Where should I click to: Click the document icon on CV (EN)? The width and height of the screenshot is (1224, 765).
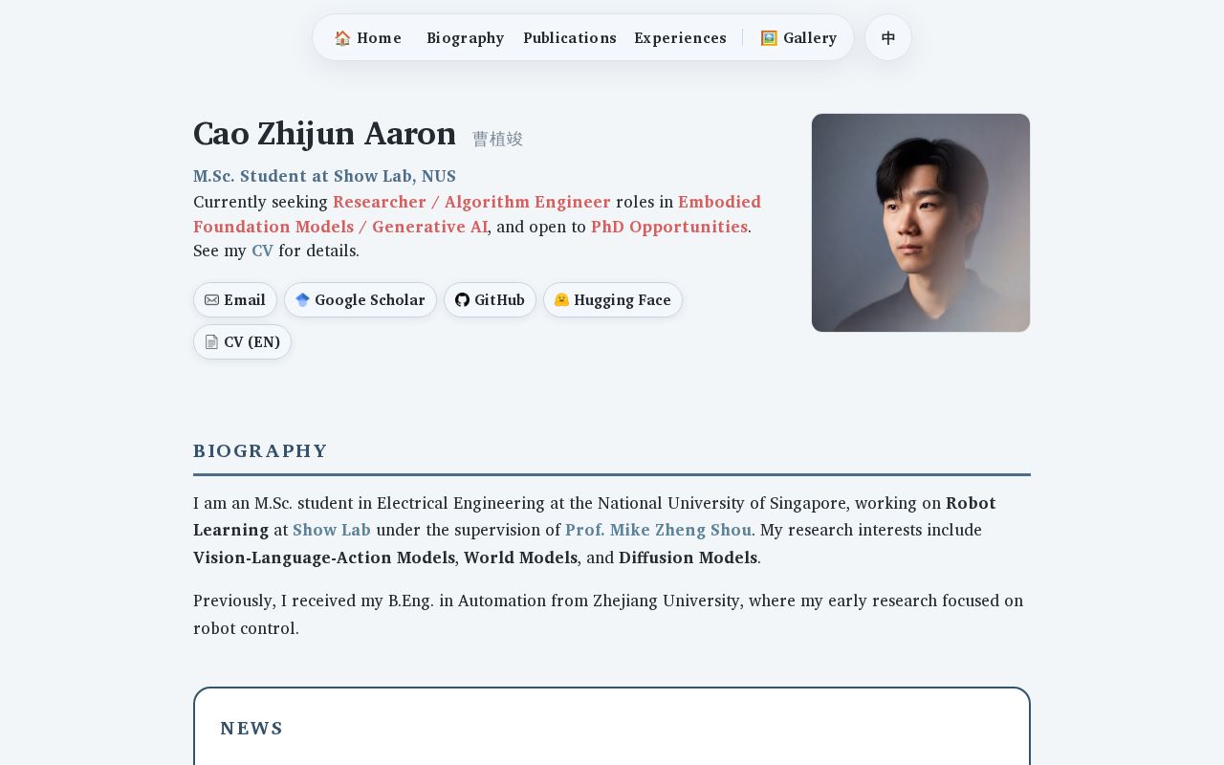point(212,342)
